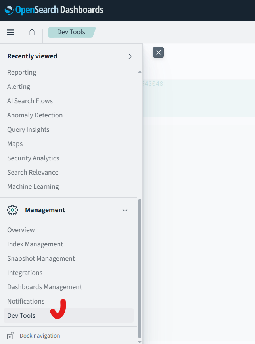Click the Dock navigation label
The width and height of the screenshot is (255, 344).
[40, 336]
